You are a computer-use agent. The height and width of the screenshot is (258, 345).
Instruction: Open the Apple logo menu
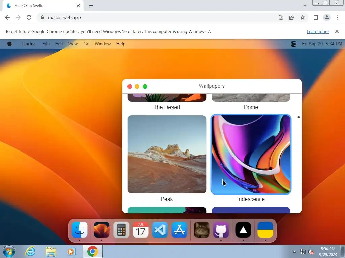click(9, 44)
